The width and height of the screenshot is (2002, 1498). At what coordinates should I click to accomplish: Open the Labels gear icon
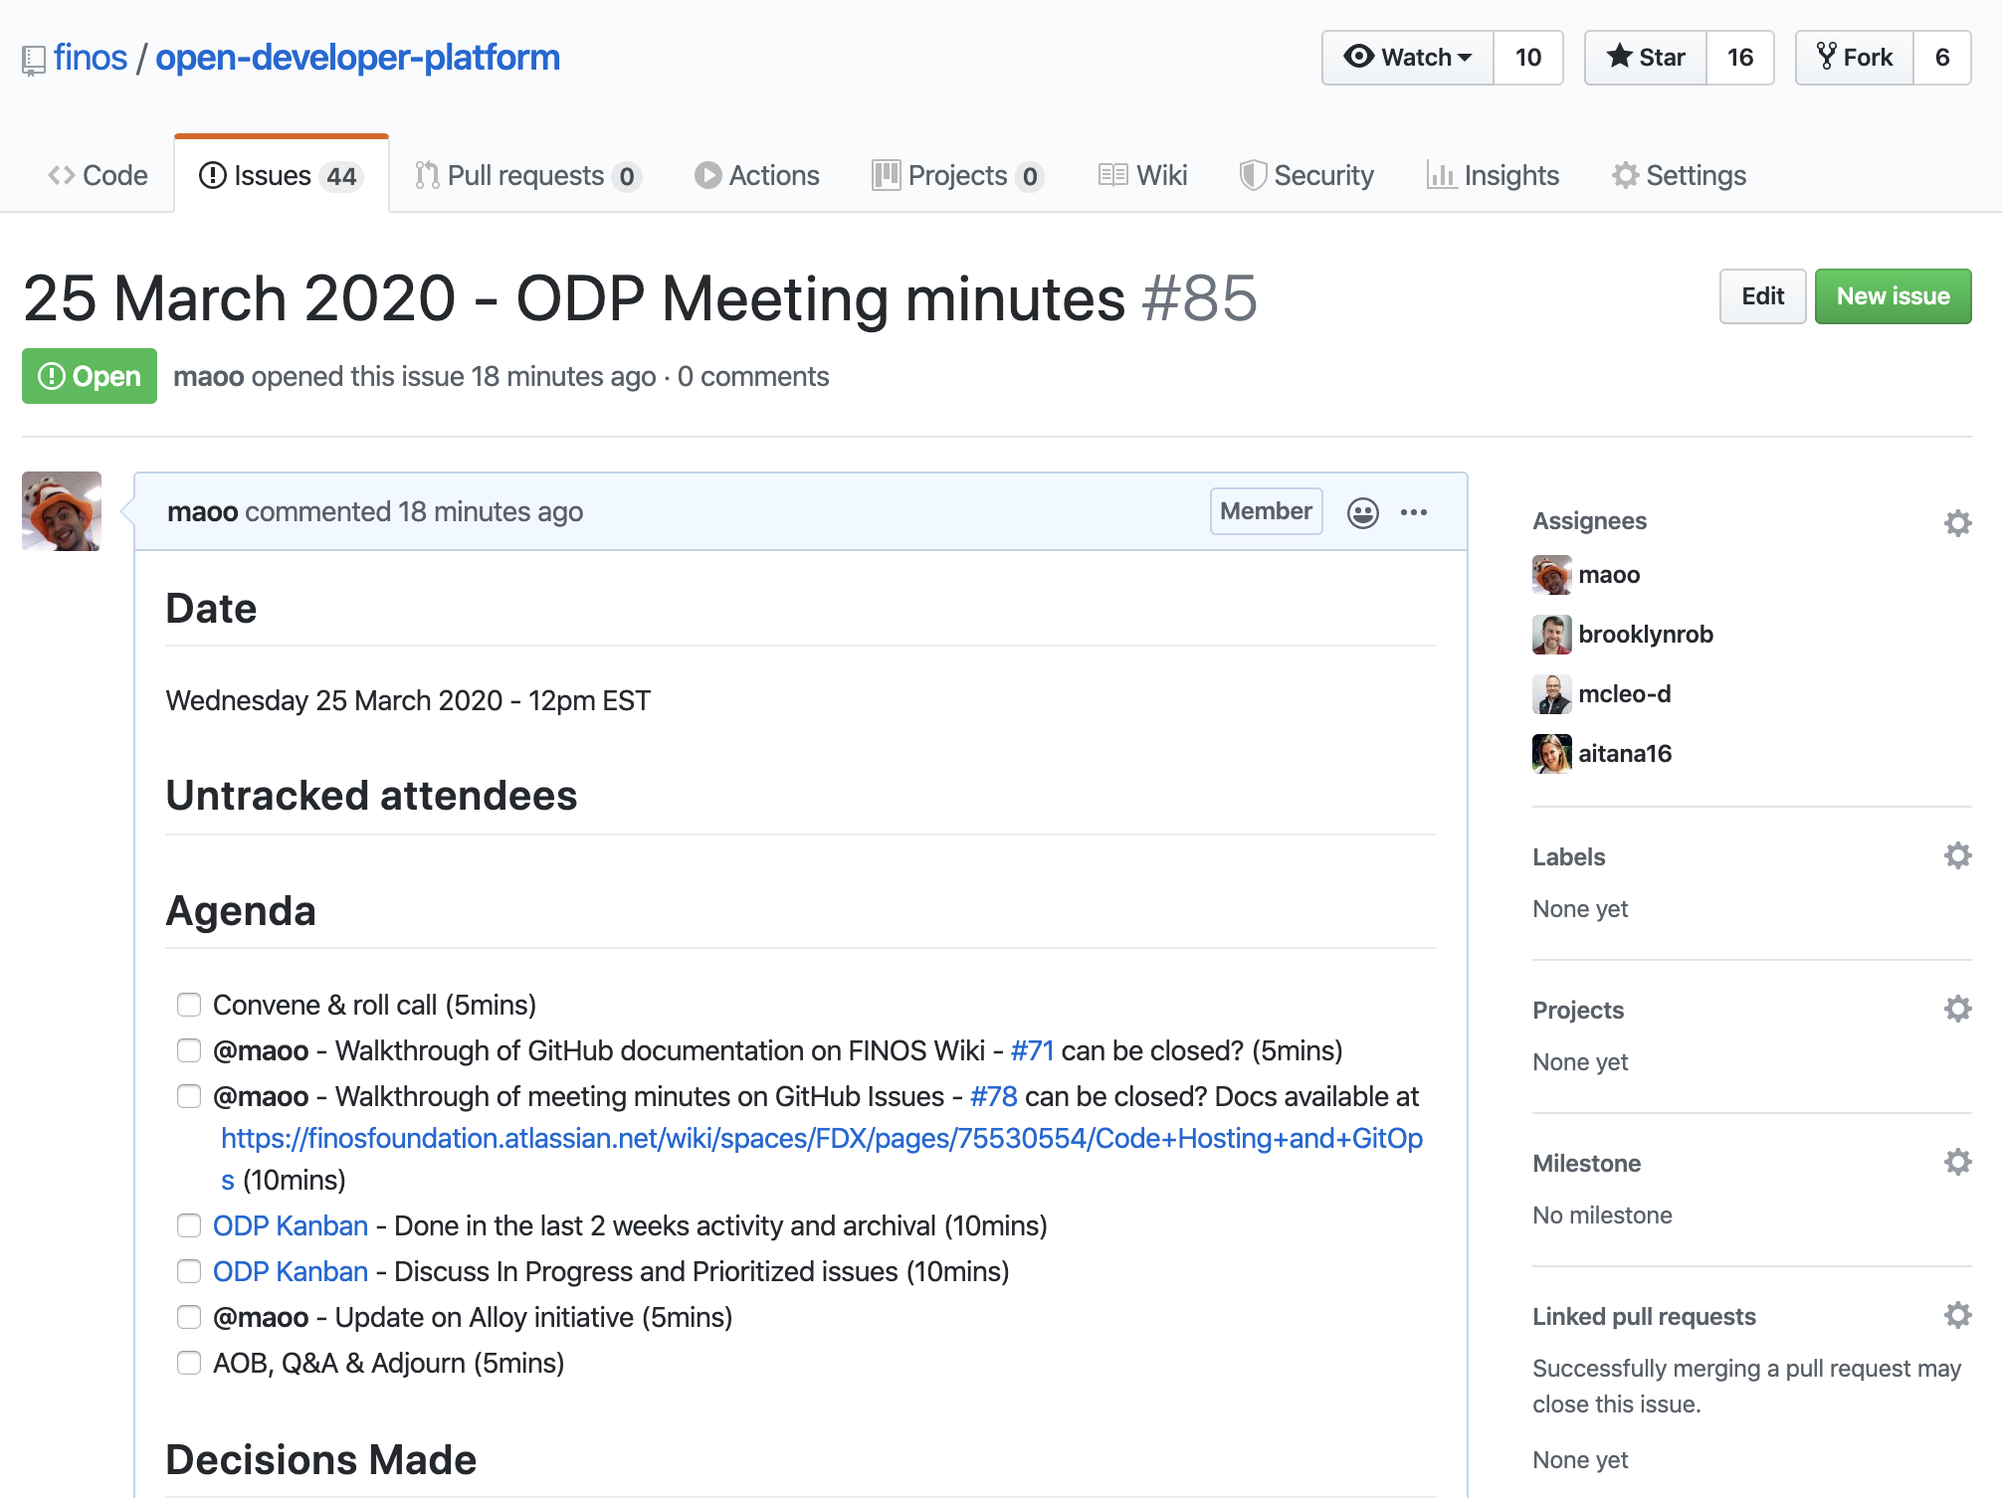point(1956,854)
